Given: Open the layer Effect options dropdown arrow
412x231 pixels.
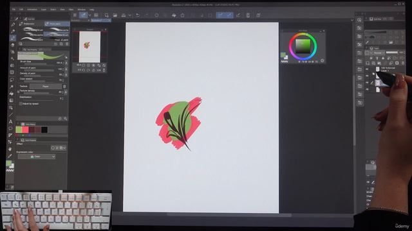Looking at the screenshot, I should [x=64, y=148].
